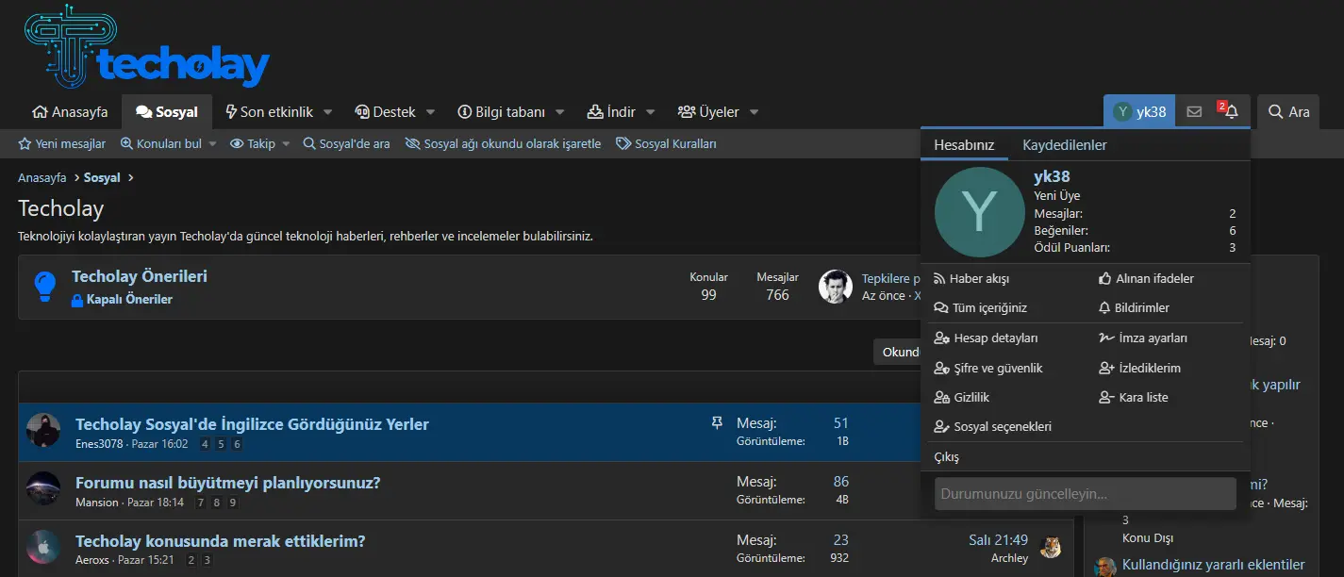Open Şifre ve güvenlik menu item
1344x577 pixels.
click(987, 369)
